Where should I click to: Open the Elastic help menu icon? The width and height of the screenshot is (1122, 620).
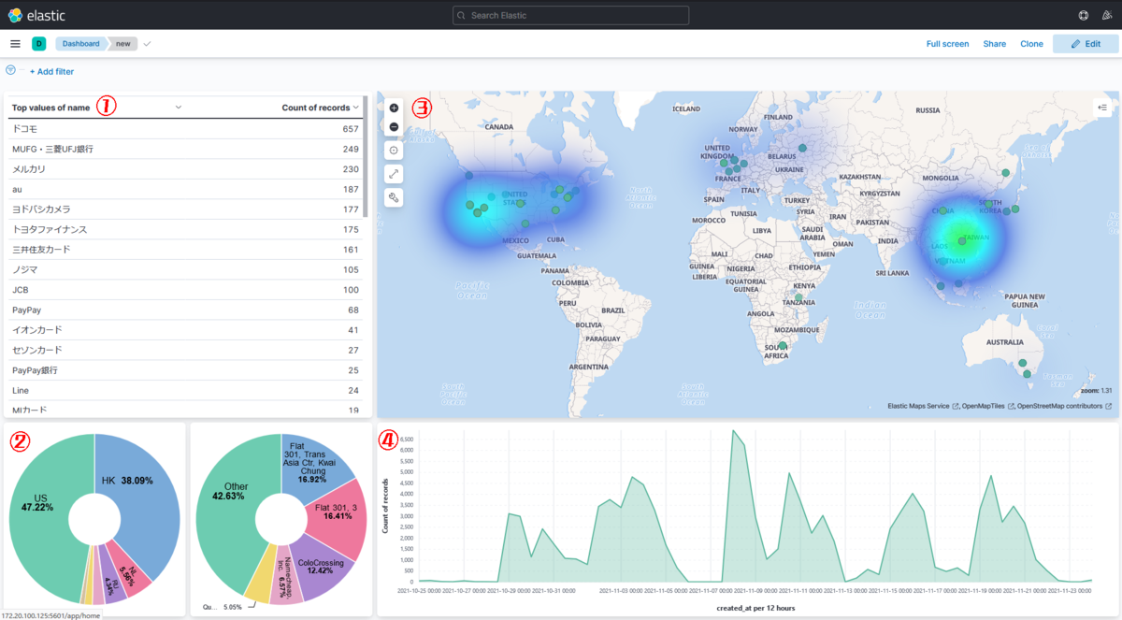1083,15
